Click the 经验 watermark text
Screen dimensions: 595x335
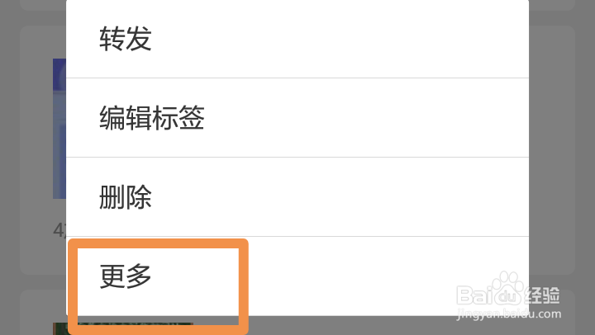coord(542,295)
